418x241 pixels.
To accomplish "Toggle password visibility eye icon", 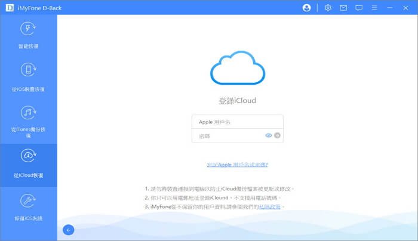I will pyautogui.click(x=269, y=135).
